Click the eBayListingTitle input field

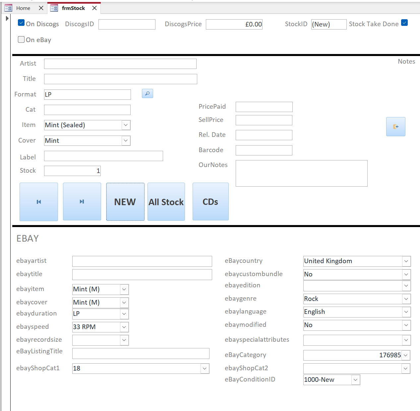pos(141,353)
